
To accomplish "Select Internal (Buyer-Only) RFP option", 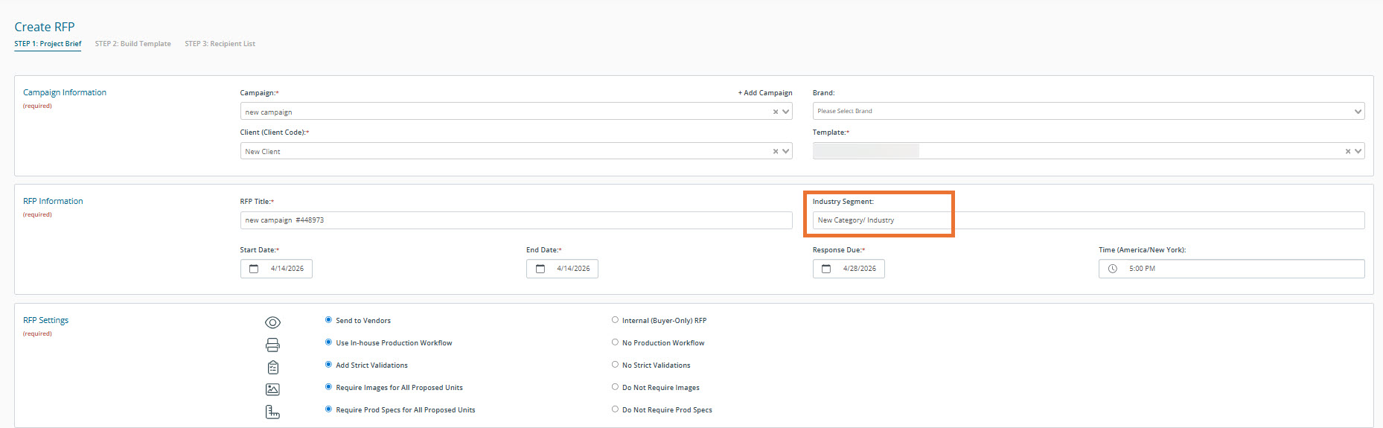I will [615, 320].
